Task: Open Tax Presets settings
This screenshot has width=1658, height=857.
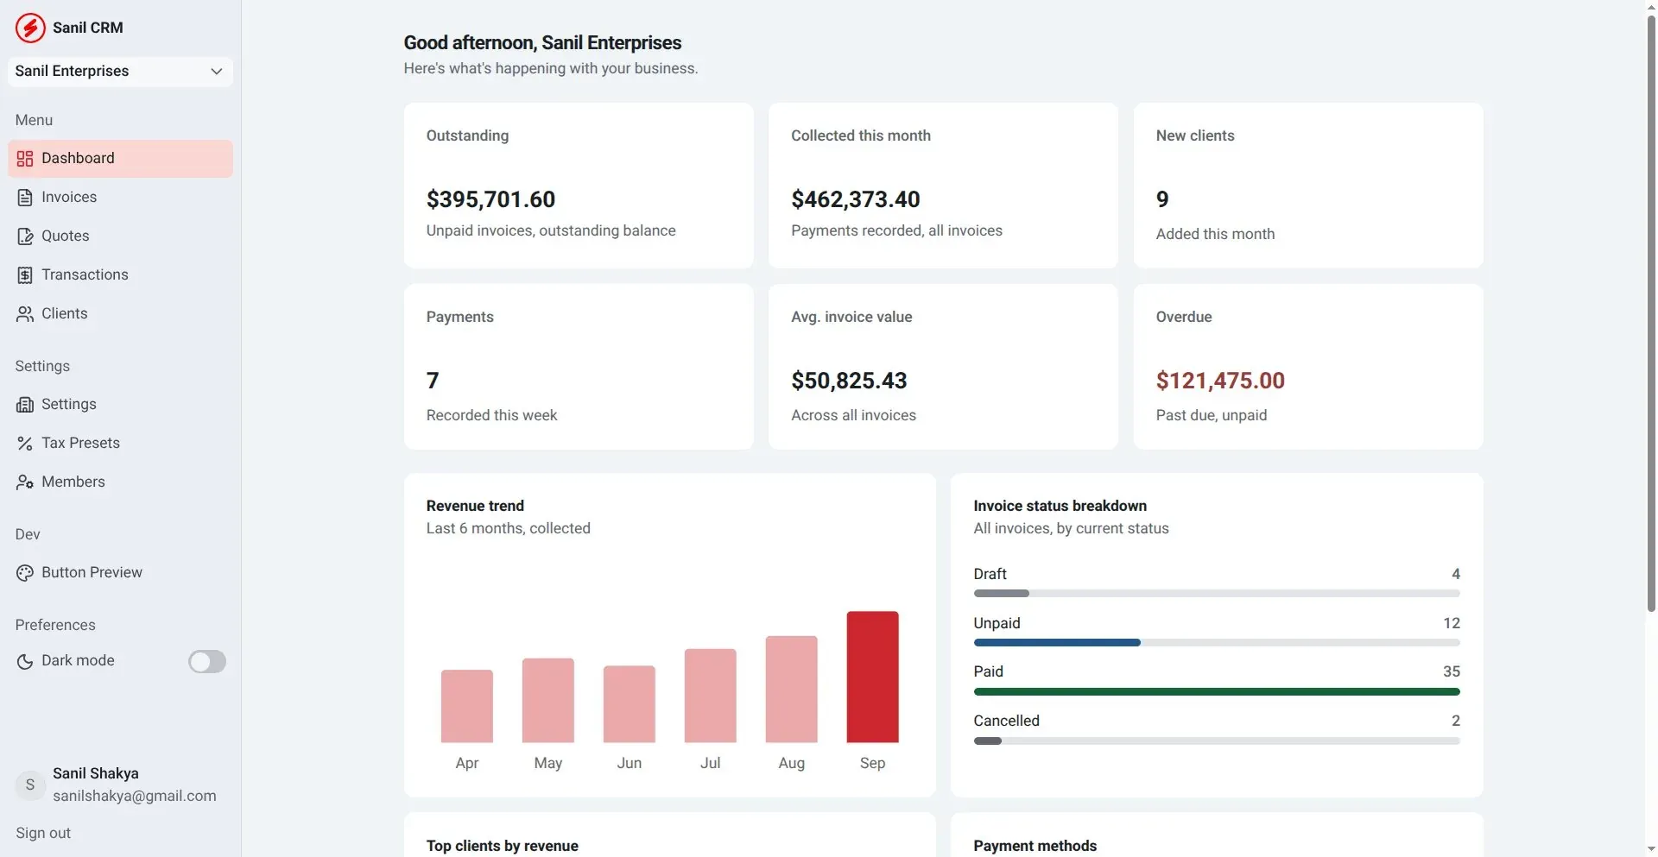Action: 120,444
